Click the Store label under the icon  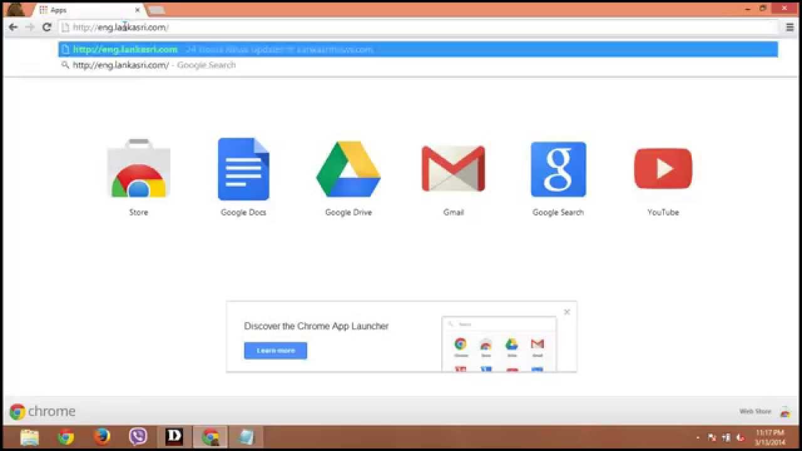pos(138,212)
